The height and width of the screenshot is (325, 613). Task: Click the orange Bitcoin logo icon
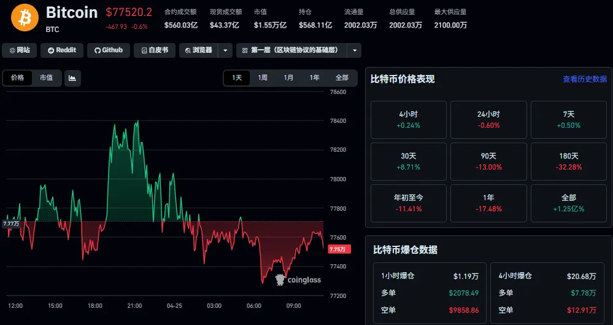pos(25,18)
